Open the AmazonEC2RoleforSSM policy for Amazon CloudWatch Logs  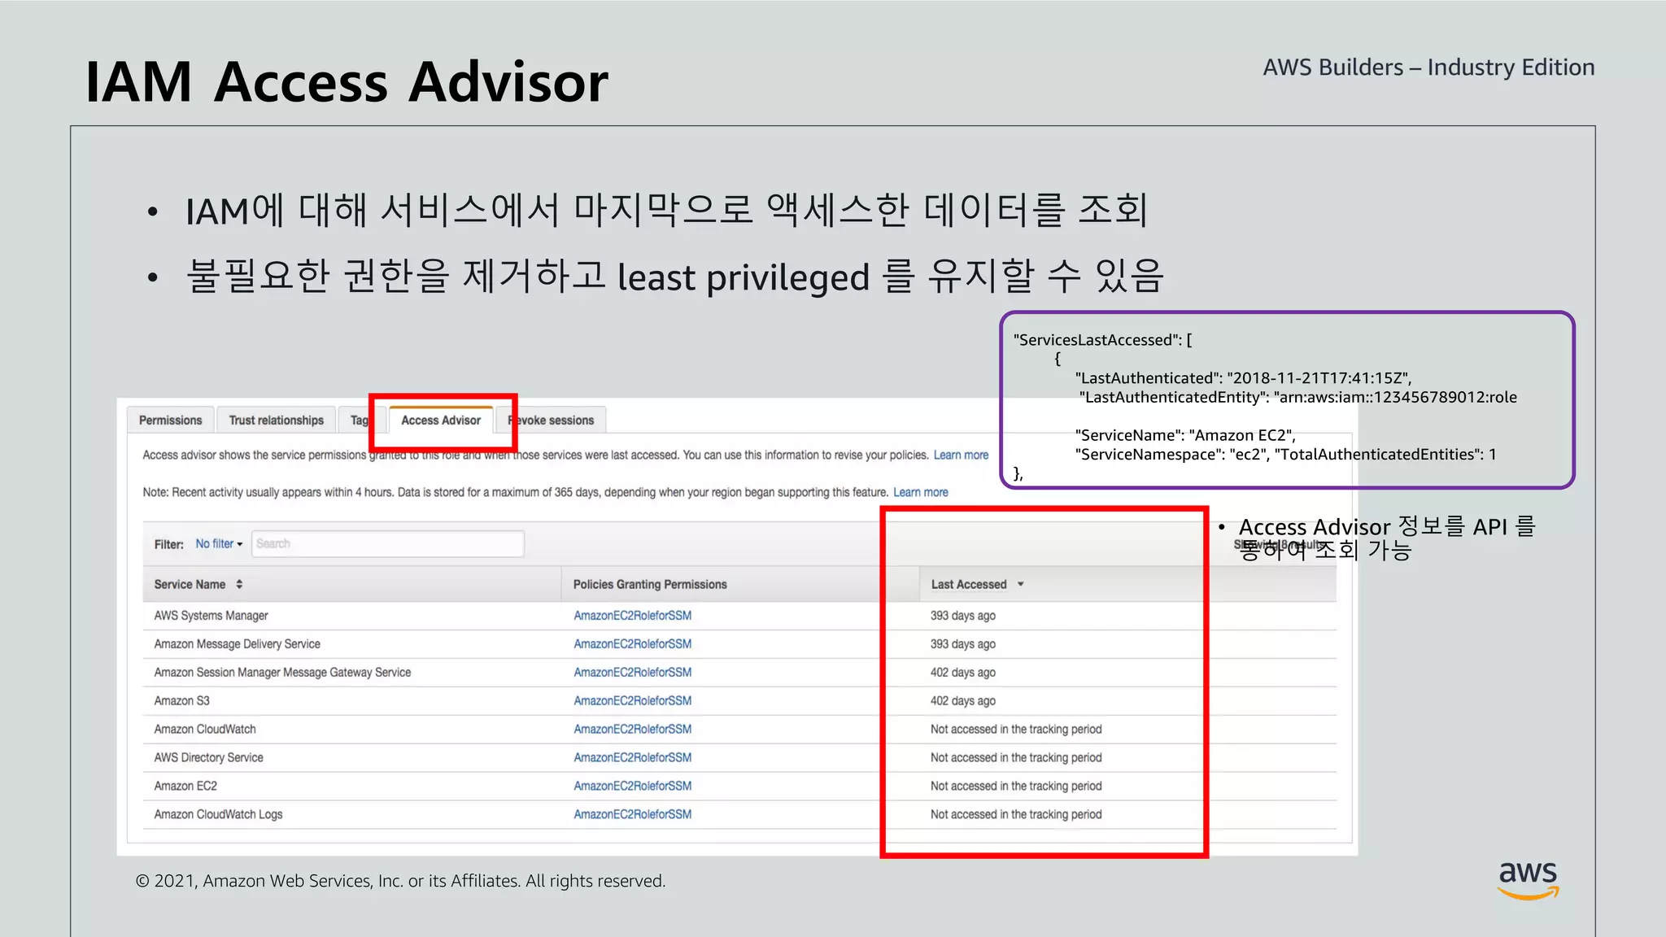633,814
